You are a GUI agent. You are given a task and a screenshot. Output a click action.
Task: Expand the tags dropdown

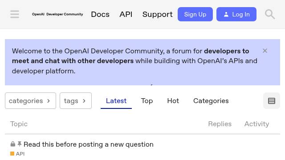76,101
